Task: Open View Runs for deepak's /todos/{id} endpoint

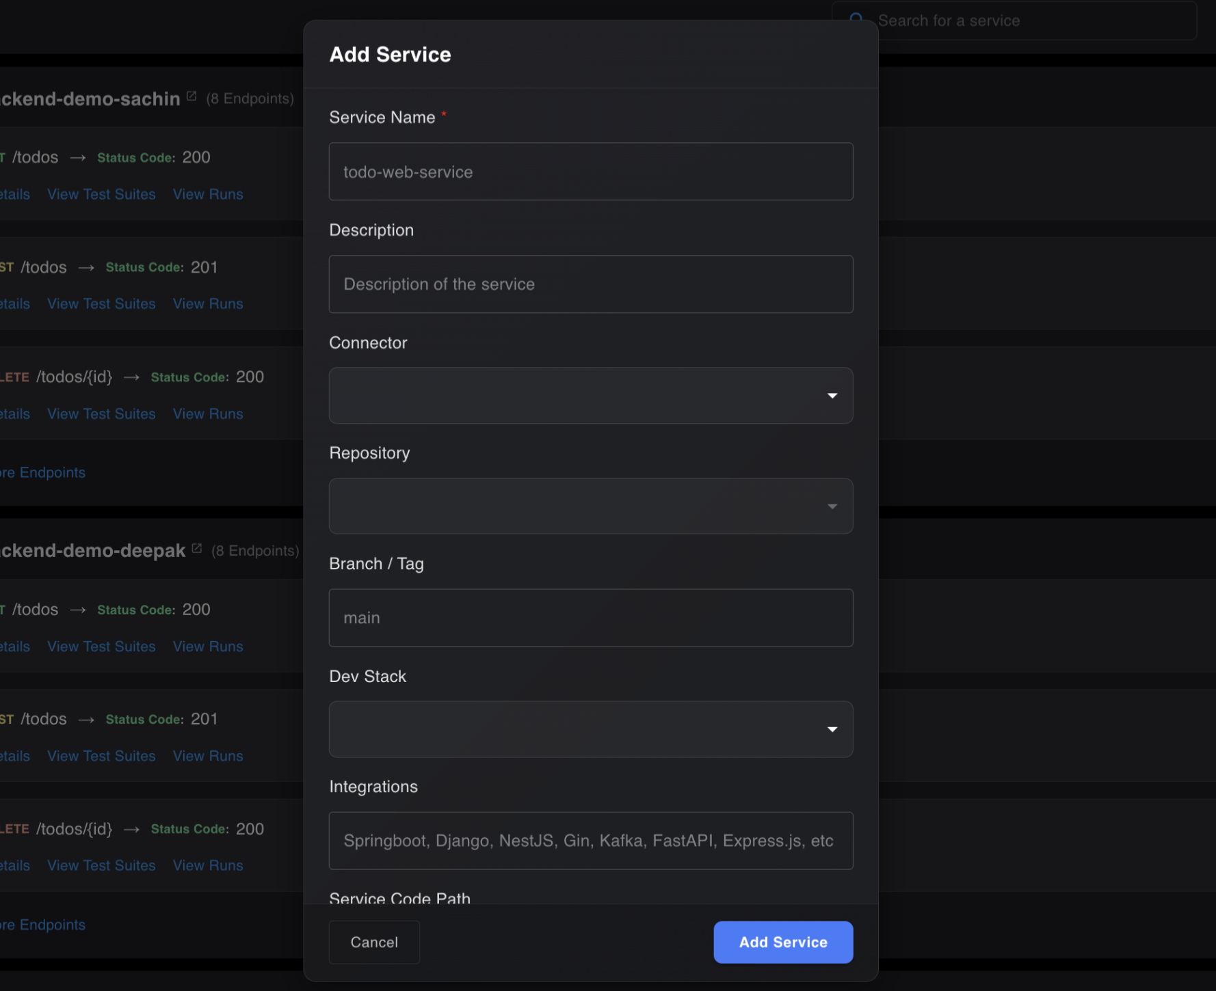Action: point(208,866)
